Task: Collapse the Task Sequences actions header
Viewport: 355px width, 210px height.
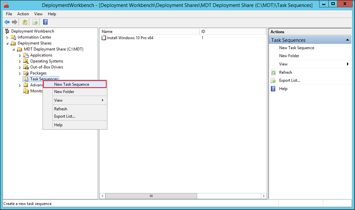Action: click(x=347, y=40)
